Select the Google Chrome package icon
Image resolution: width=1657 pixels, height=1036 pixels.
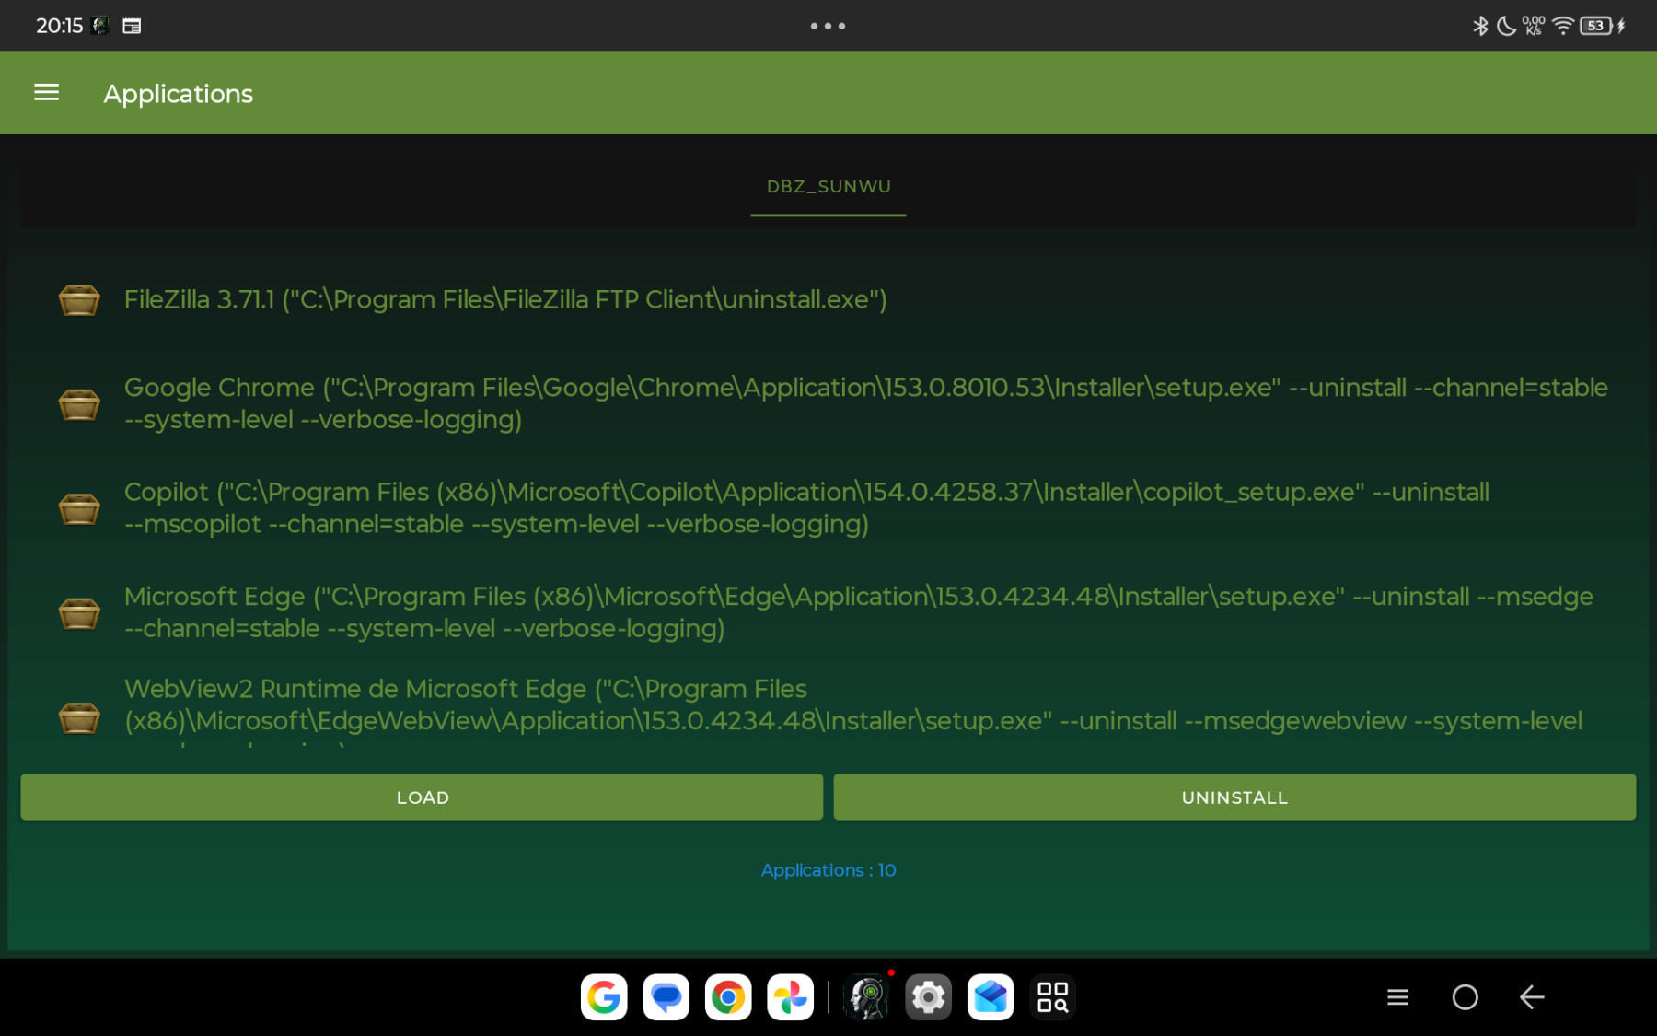pyautogui.click(x=79, y=404)
